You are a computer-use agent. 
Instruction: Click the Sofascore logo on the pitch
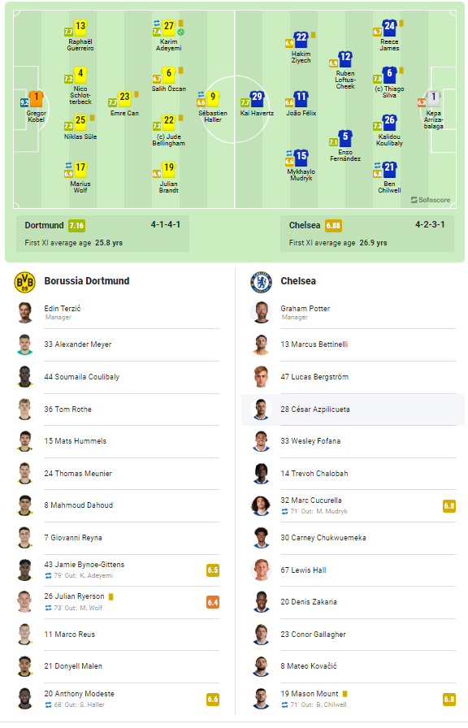coord(431,200)
